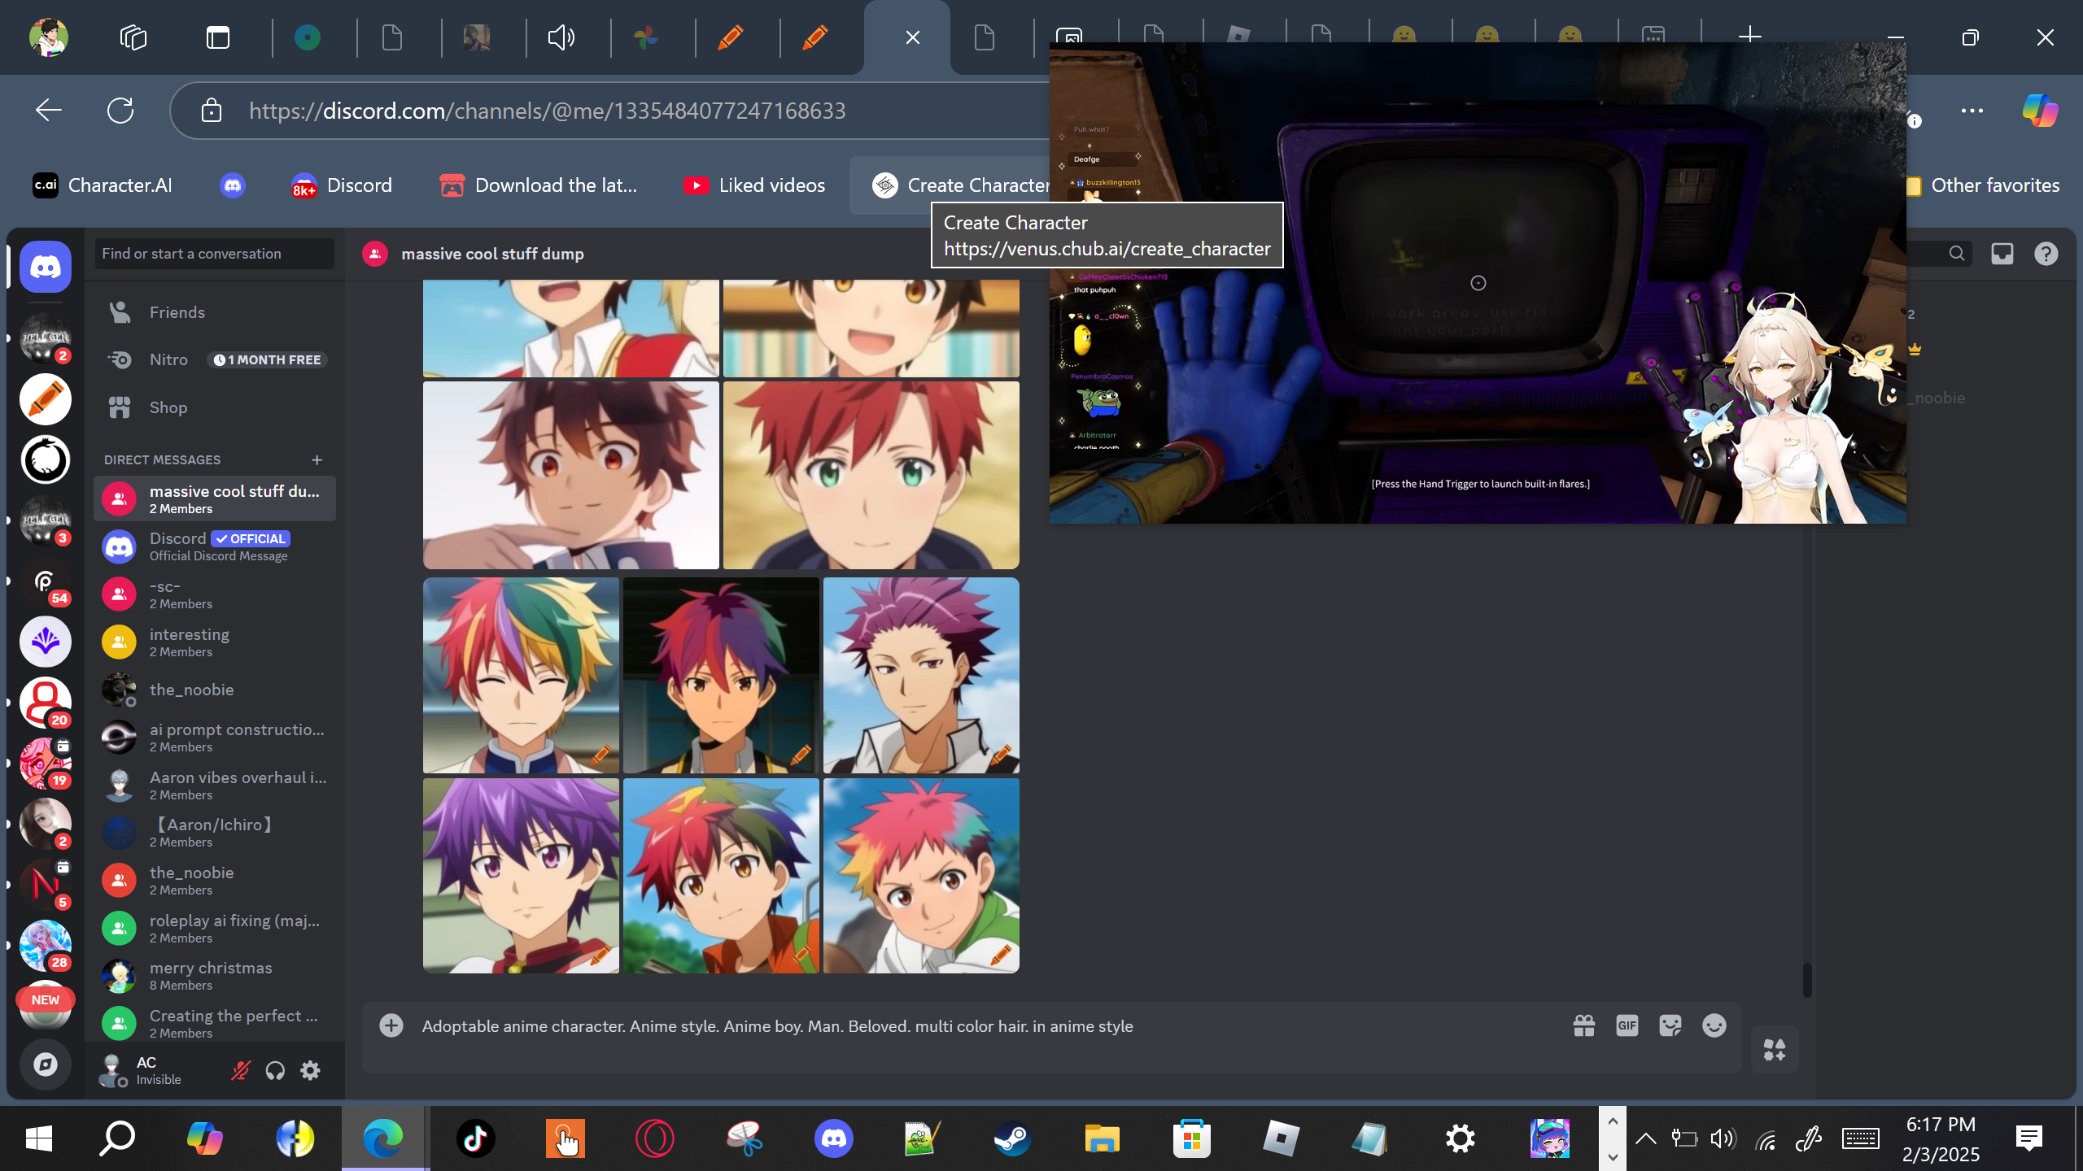Open the Discord bookmark with 8k+ badge
2083x1171 pixels.
(x=342, y=185)
